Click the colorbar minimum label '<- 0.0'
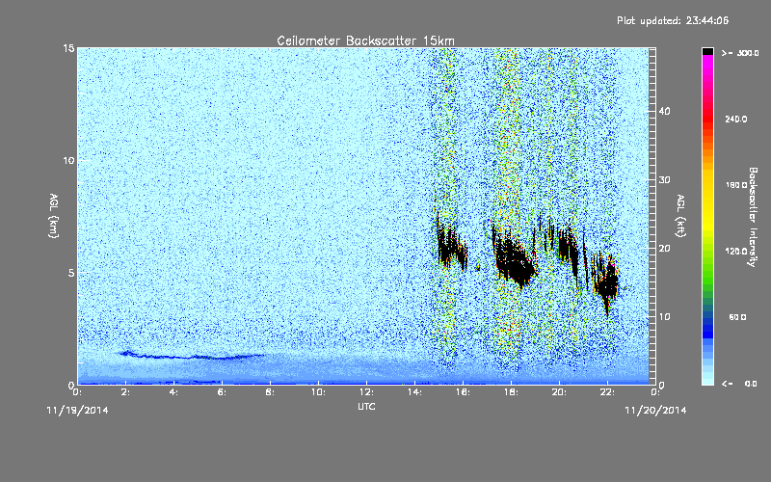 [x=739, y=383]
